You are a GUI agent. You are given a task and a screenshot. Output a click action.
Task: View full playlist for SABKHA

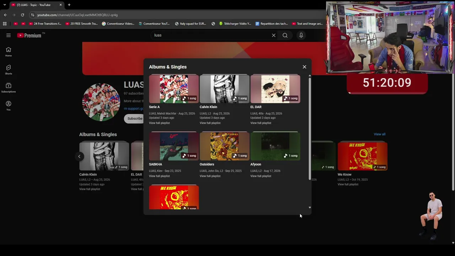click(159, 176)
